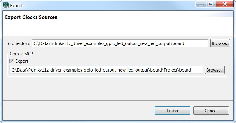Click the empty title bar area
Screen dimensions: 236x123
(104, 5)
